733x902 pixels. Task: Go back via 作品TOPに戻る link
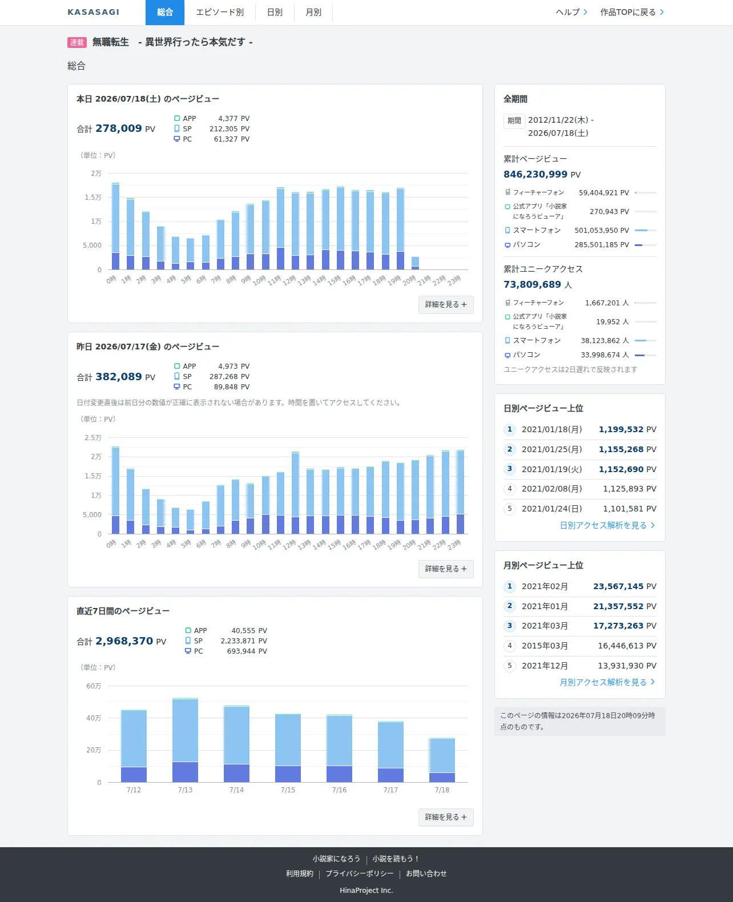(632, 12)
